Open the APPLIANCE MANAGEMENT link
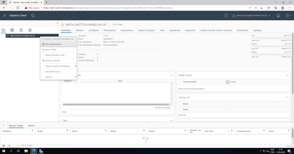The height and width of the screenshot is (154, 294). click(192, 89)
